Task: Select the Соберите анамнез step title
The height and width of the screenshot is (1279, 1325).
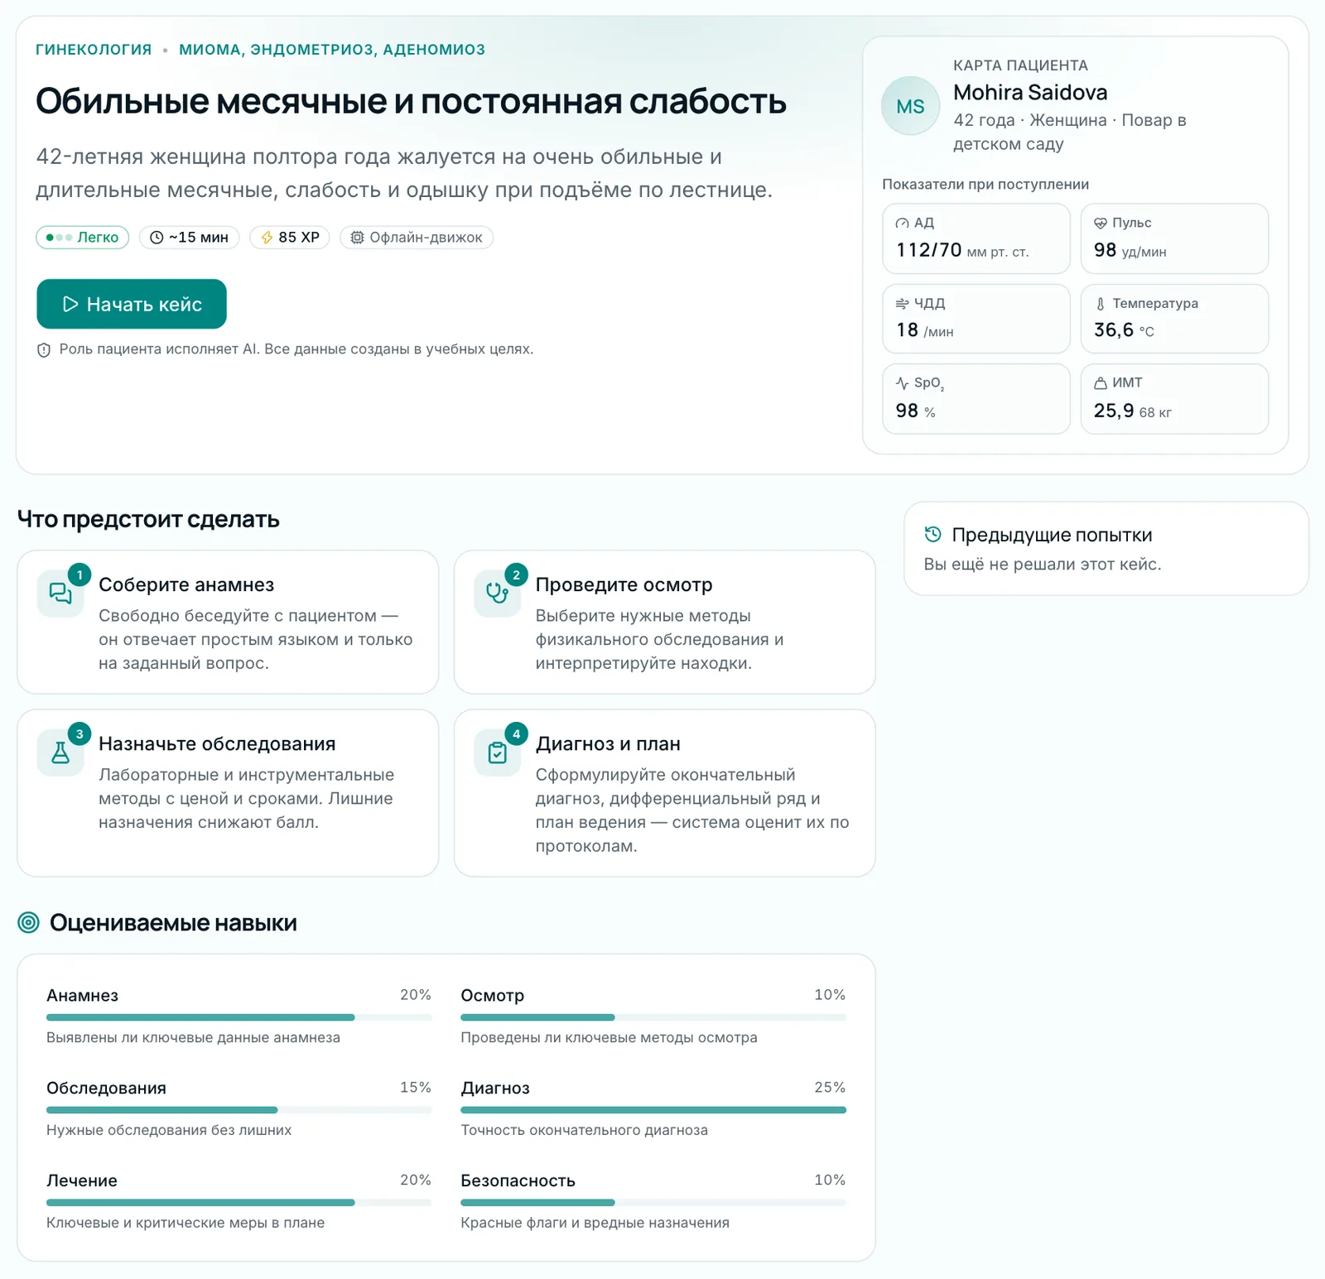Action: (186, 584)
